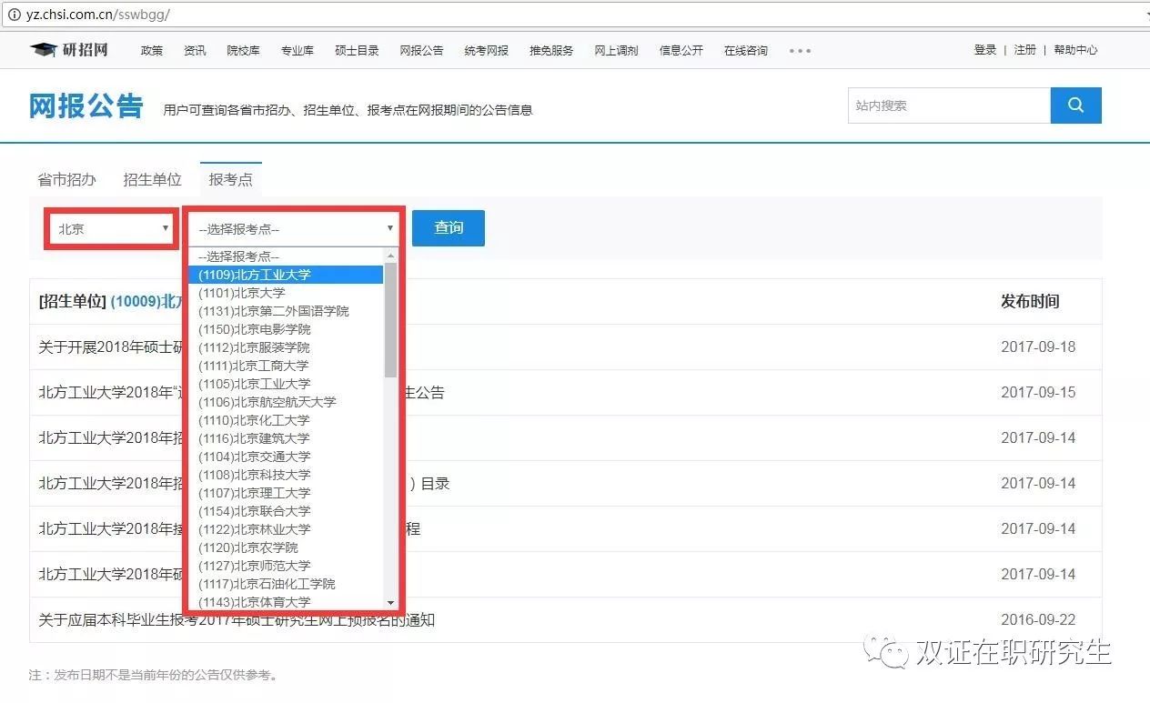The image size is (1150, 703).
Task: Click the dropdown list scroll-down arrow
Action: [390, 602]
